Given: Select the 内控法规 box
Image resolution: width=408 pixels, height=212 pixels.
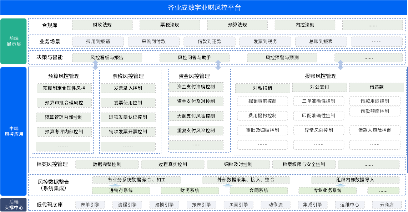Looking at the screenshot, I should (x=305, y=25).
